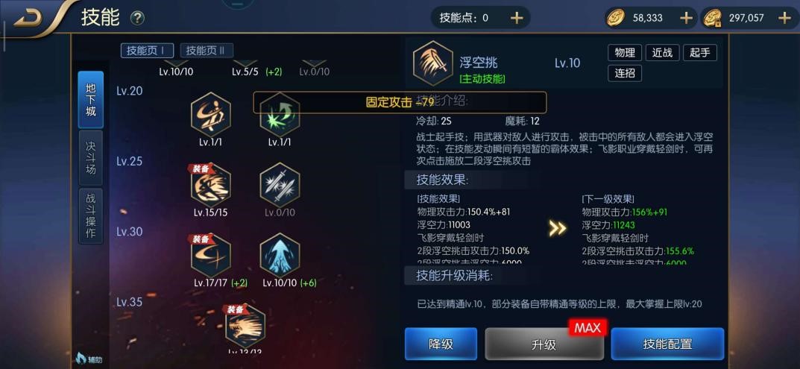Select the Lv.35 equipped skill icon

click(245, 326)
